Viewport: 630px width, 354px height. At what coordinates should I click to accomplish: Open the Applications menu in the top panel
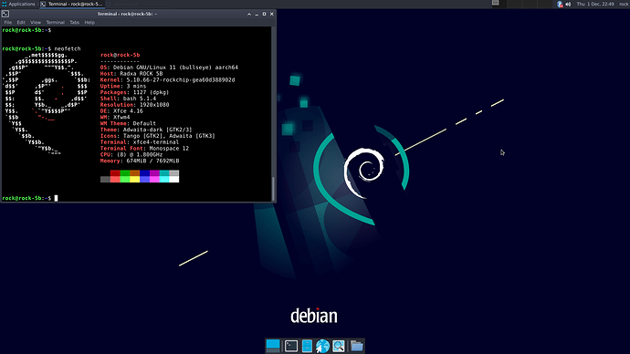coord(18,4)
